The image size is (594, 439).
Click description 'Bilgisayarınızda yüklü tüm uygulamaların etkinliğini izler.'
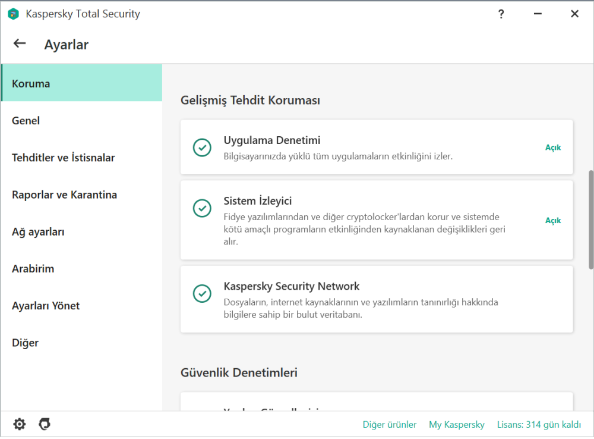coord(338,156)
